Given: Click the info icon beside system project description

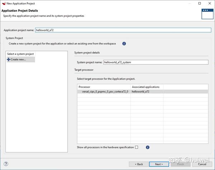Looking at the screenshot, I should click(x=124, y=43).
